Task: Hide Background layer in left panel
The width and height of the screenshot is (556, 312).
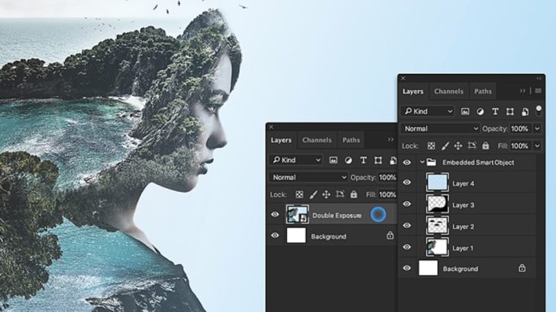Action: click(275, 236)
